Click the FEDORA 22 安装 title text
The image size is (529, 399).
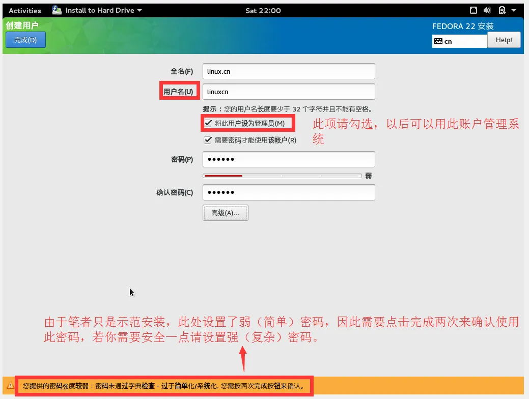(x=463, y=26)
